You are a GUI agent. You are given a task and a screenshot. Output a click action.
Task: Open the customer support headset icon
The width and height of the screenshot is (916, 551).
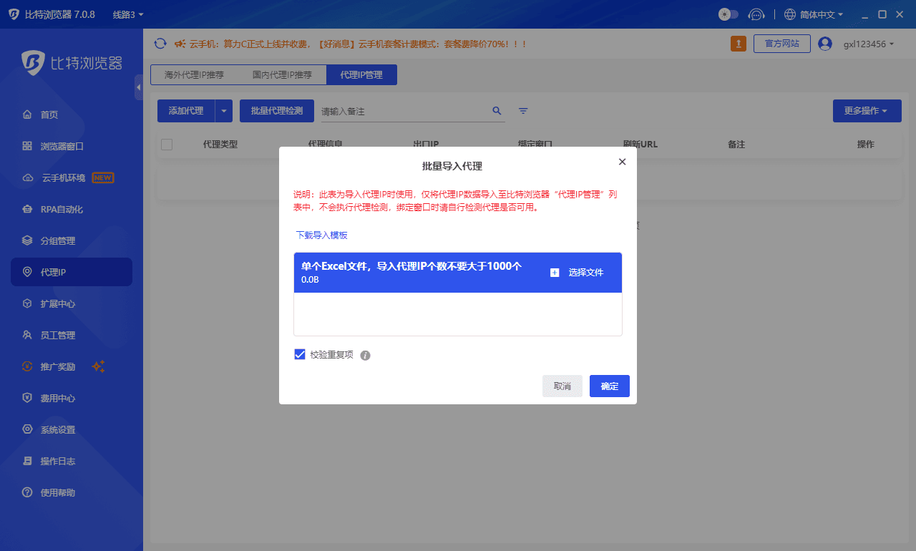tap(756, 14)
